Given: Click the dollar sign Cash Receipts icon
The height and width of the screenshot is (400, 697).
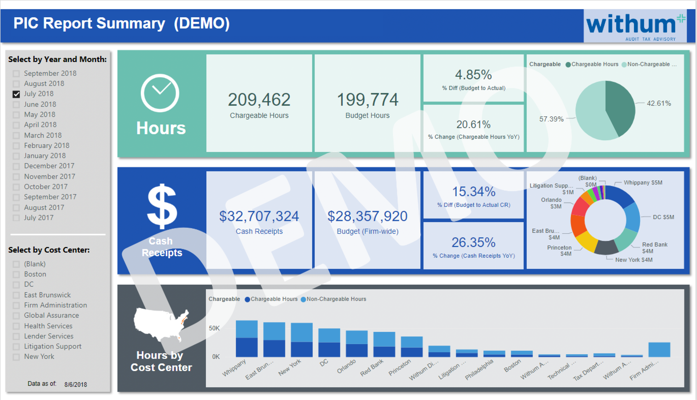Looking at the screenshot, I should 162,207.
